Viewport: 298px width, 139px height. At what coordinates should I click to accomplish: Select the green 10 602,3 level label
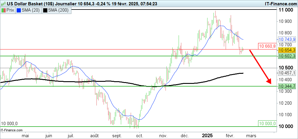click(286, 56)
